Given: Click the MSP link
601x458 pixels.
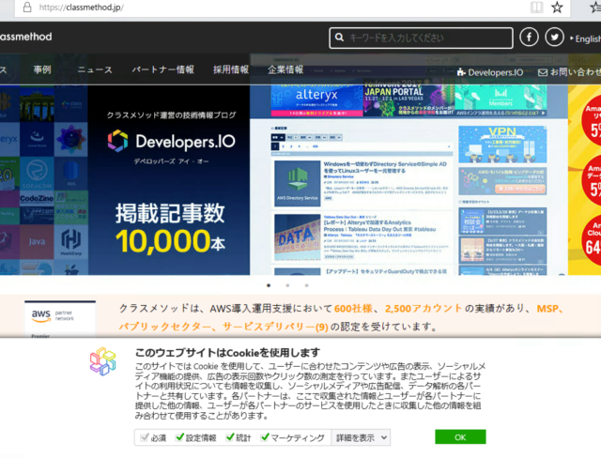Looking at the screenshot, I should click(x=547, y=309).
